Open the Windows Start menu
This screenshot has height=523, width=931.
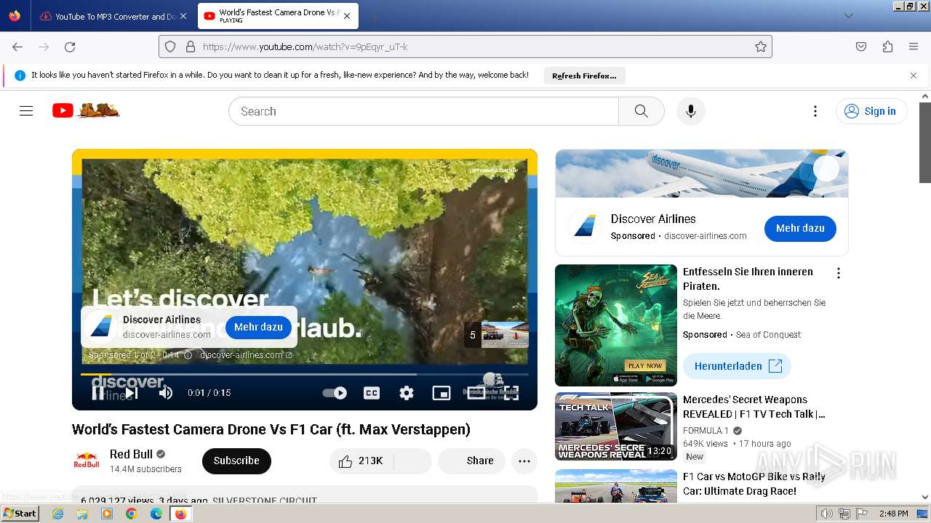click(x=20, y=514)
